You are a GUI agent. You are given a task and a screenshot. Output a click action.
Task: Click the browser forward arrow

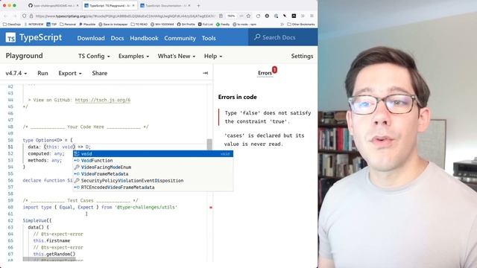coord(14,16)
